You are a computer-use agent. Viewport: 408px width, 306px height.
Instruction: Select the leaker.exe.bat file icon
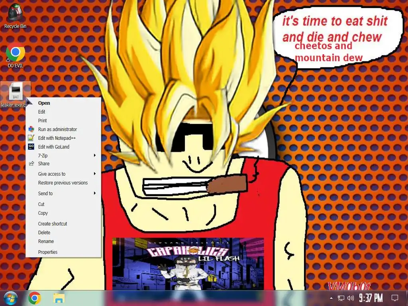(x=16, y=95)
